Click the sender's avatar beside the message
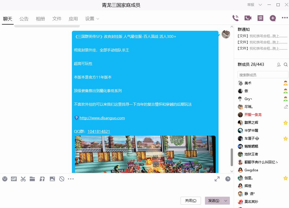The width and height of the screenshot is (289, 208). click(226, 34)
